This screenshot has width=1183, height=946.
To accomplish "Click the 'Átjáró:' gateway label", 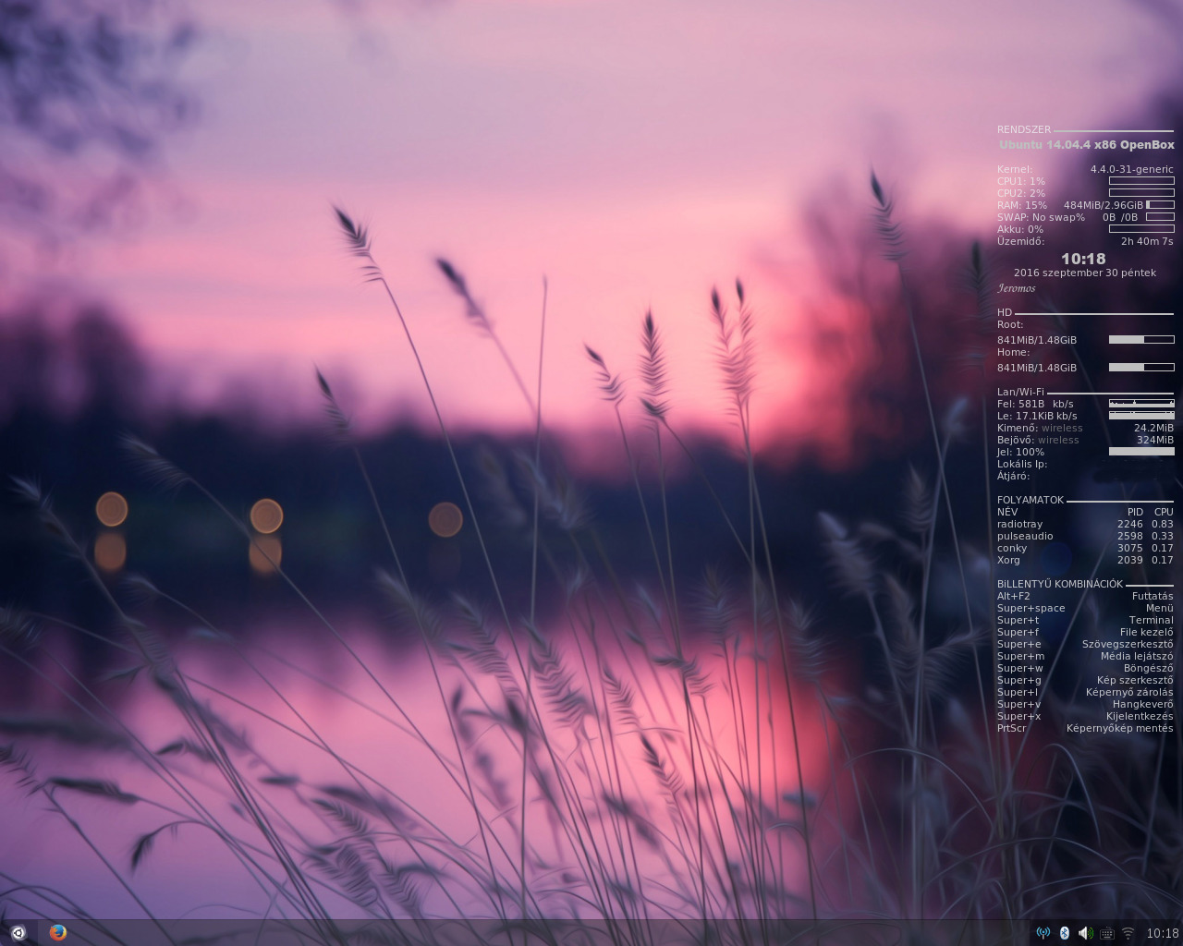I will 1014,476.
